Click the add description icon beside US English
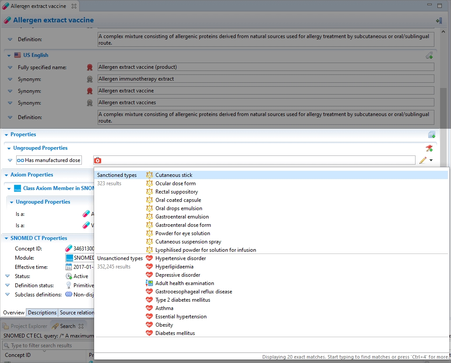 click(x=429, y=56)
